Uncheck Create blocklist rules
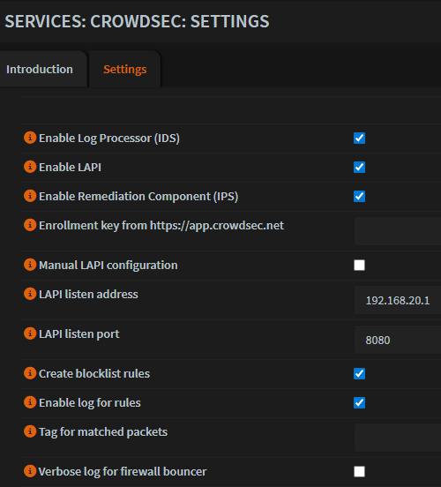Viewport: 441px width, 487px height. 359,374
